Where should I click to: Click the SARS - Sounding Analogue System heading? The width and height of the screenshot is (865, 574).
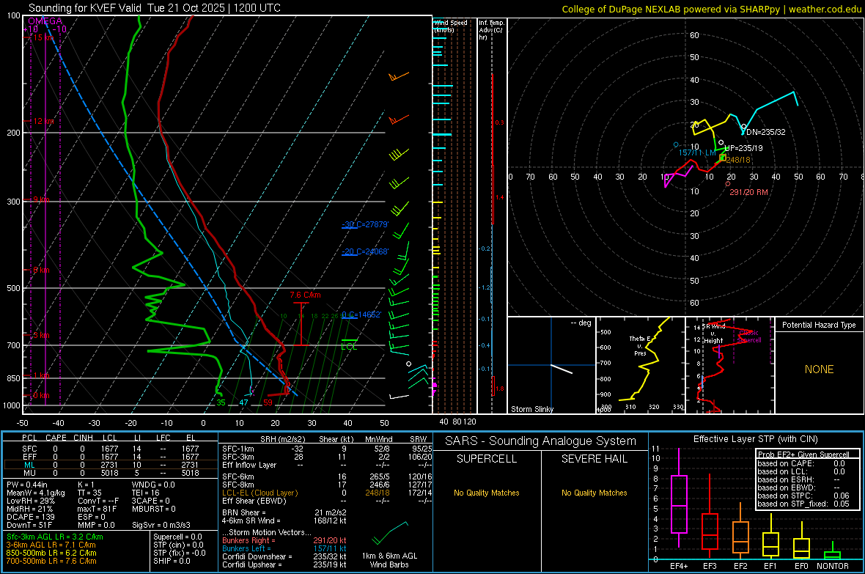(x=541, y=441)
